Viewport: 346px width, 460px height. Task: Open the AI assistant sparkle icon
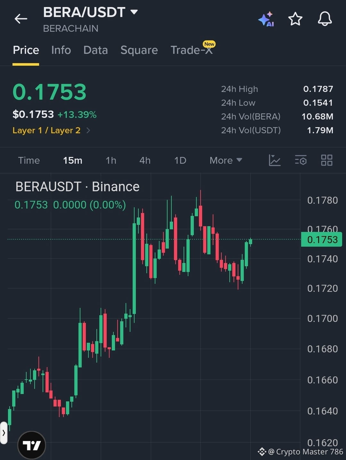(x=266, y=19)
